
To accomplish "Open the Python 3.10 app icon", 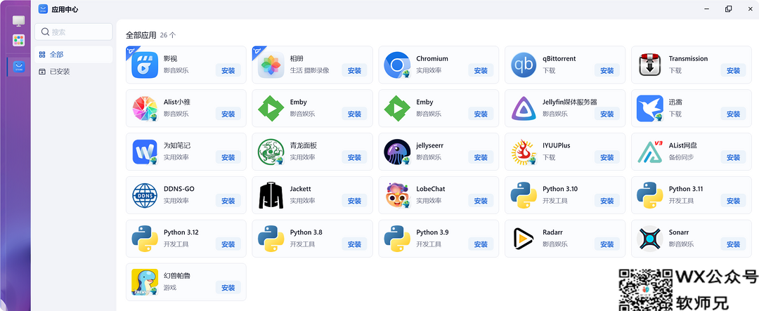I will (x=524, y=195).
